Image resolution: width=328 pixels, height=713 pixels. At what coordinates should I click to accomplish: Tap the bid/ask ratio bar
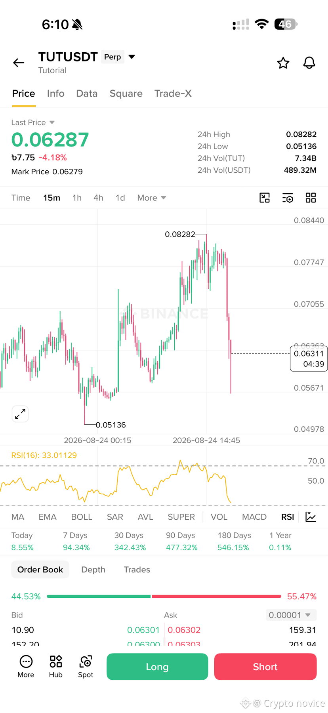click(x=164, y=596)
